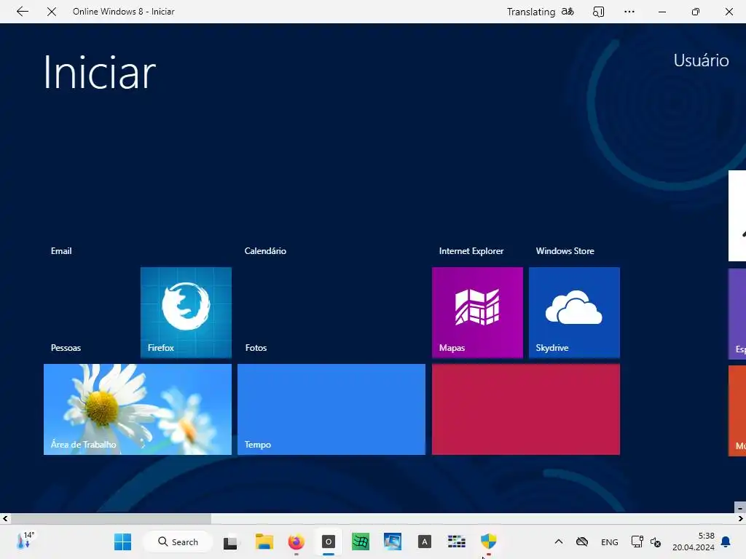The height and width of the screenshot is (559, 746).
Task: Click the Pessoas tile label
Action: pyautogui.click(x=66, y=348)
